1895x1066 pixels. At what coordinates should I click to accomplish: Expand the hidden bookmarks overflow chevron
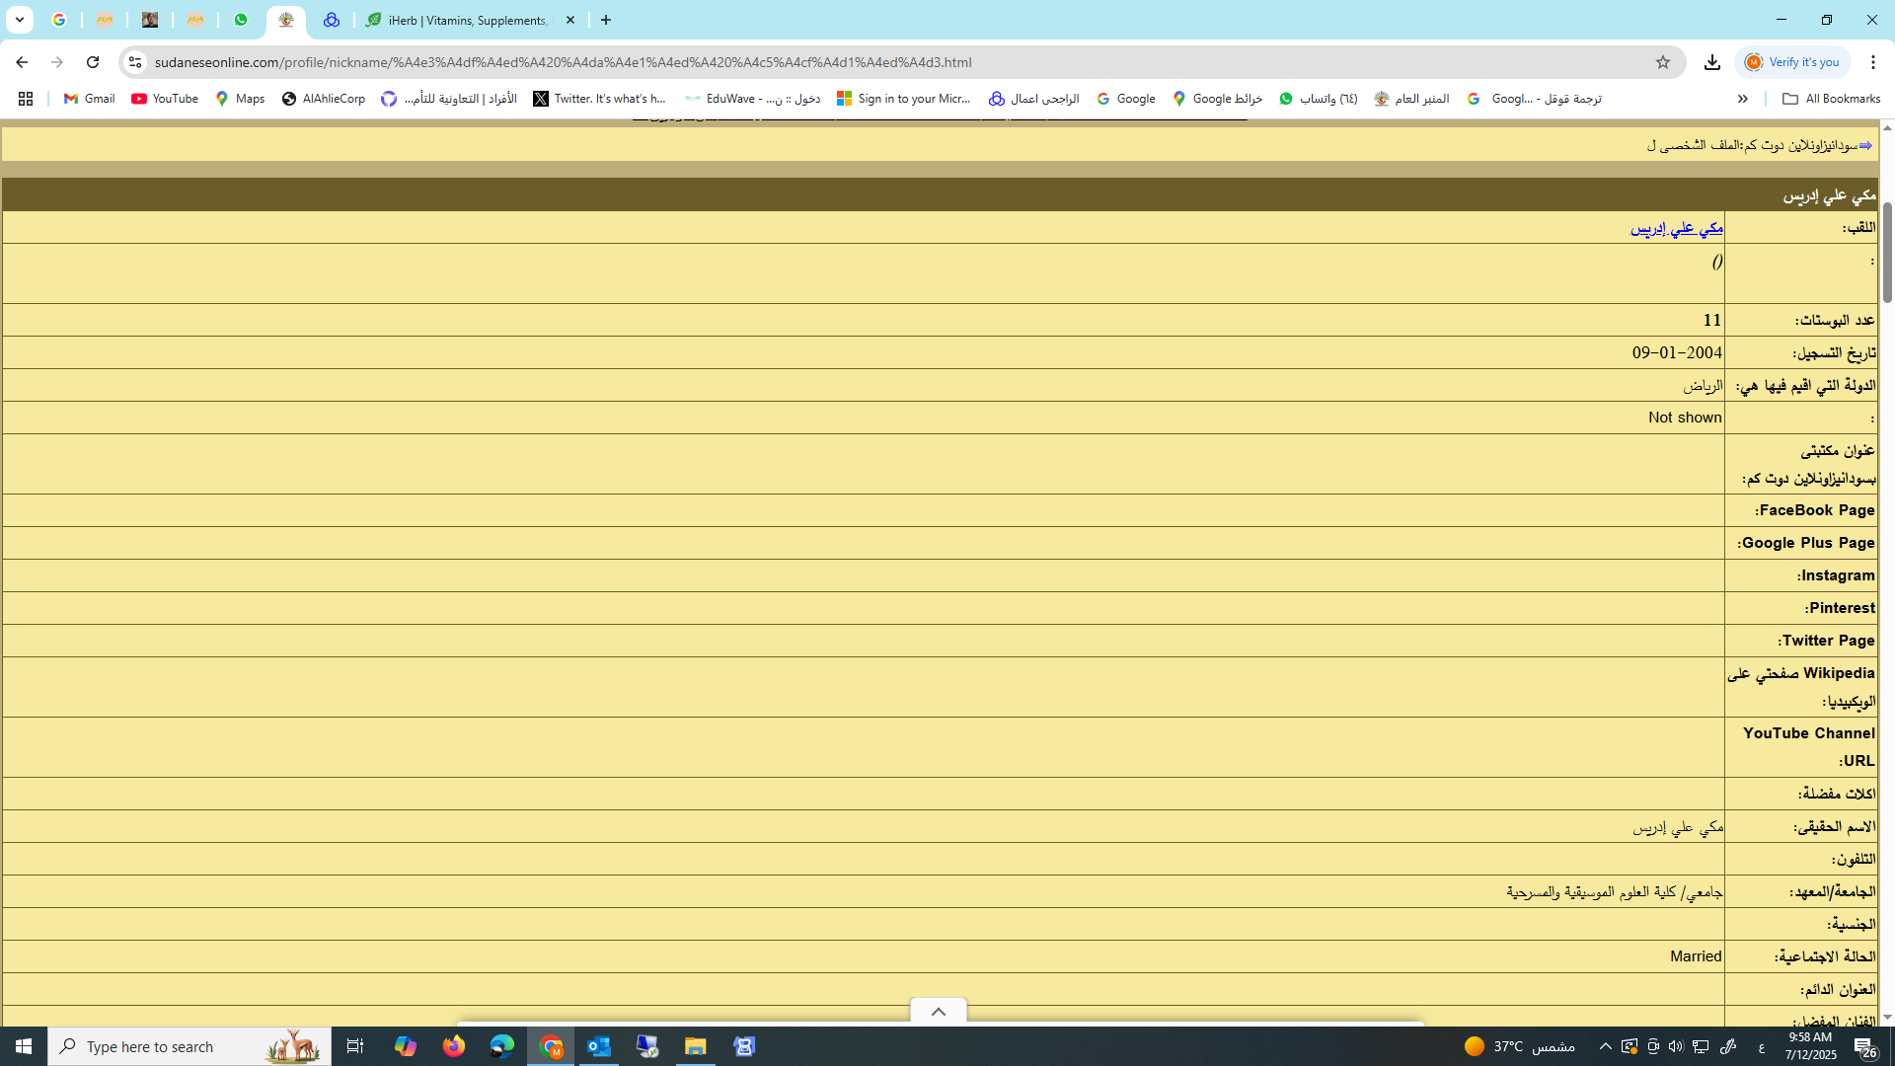point(1742,99)
